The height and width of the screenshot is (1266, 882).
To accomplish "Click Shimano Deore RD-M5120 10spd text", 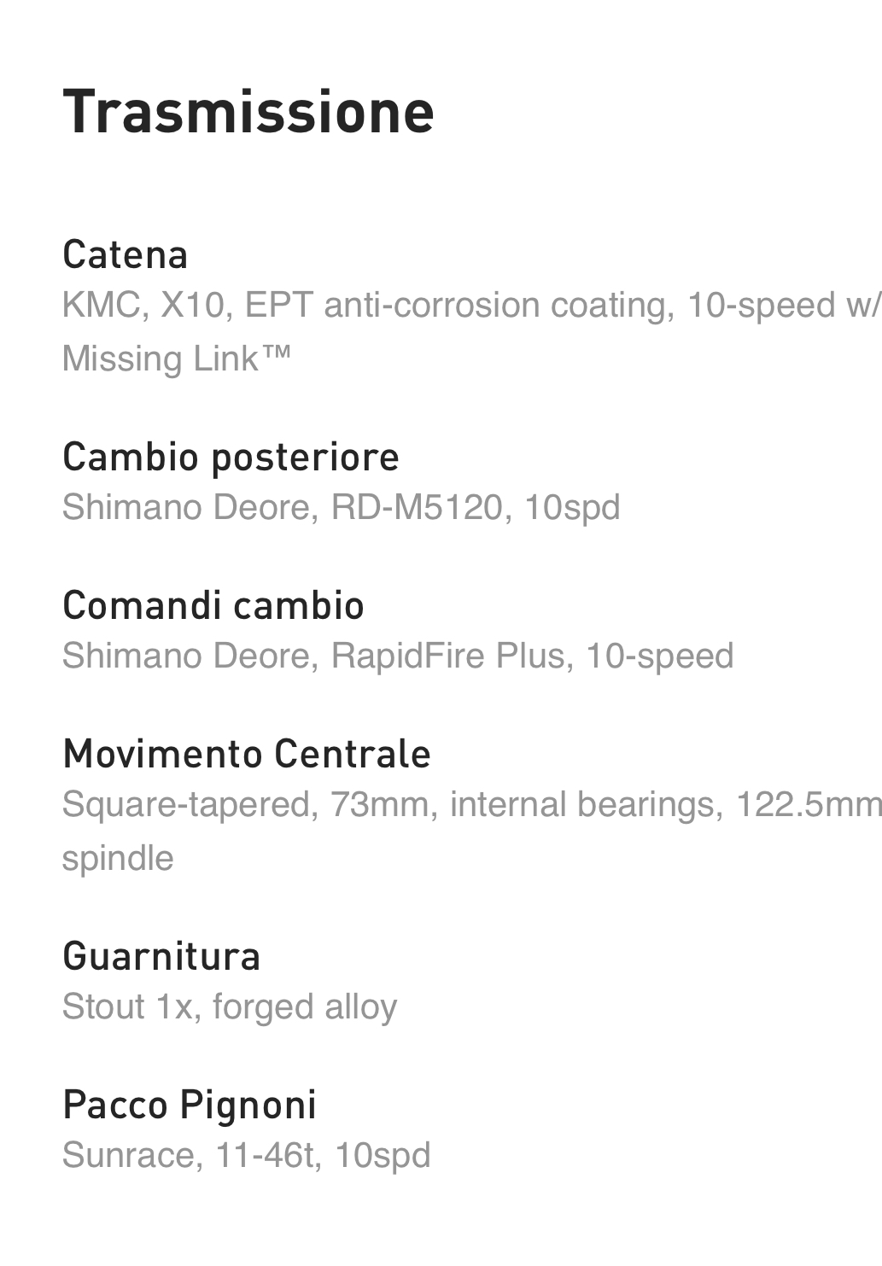I will pyautogui.click(x=342, y=507).
